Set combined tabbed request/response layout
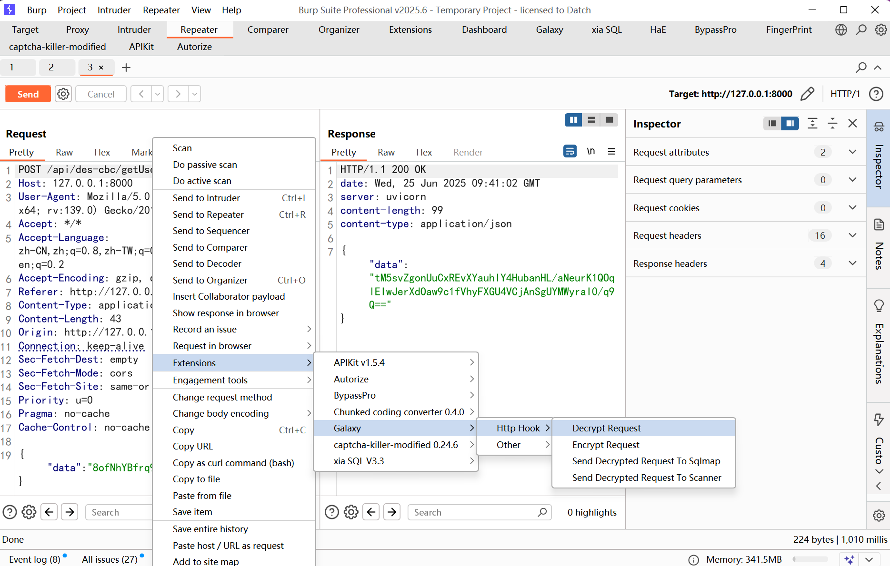This screenshot has height=566, width=890. [x=609, y=120]
